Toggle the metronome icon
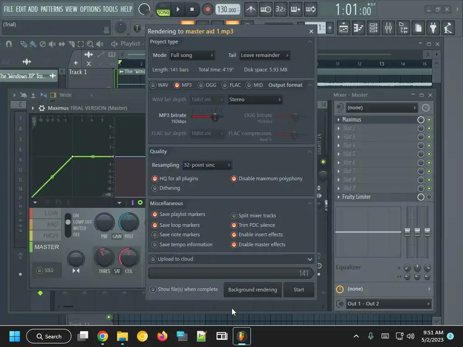The height and width of the screenshot is (347, 463). pos(251,9)
